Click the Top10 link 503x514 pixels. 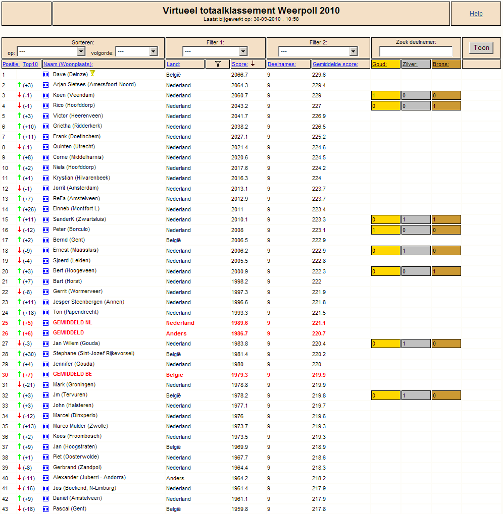coord(30,64)
